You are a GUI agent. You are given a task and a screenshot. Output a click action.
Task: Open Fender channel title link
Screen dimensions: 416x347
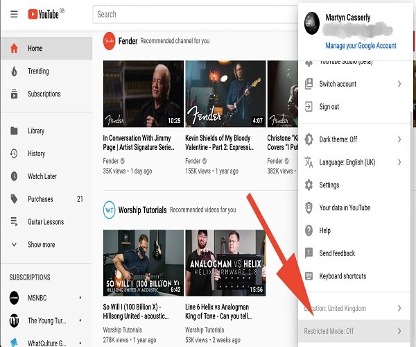coord(128,41)
